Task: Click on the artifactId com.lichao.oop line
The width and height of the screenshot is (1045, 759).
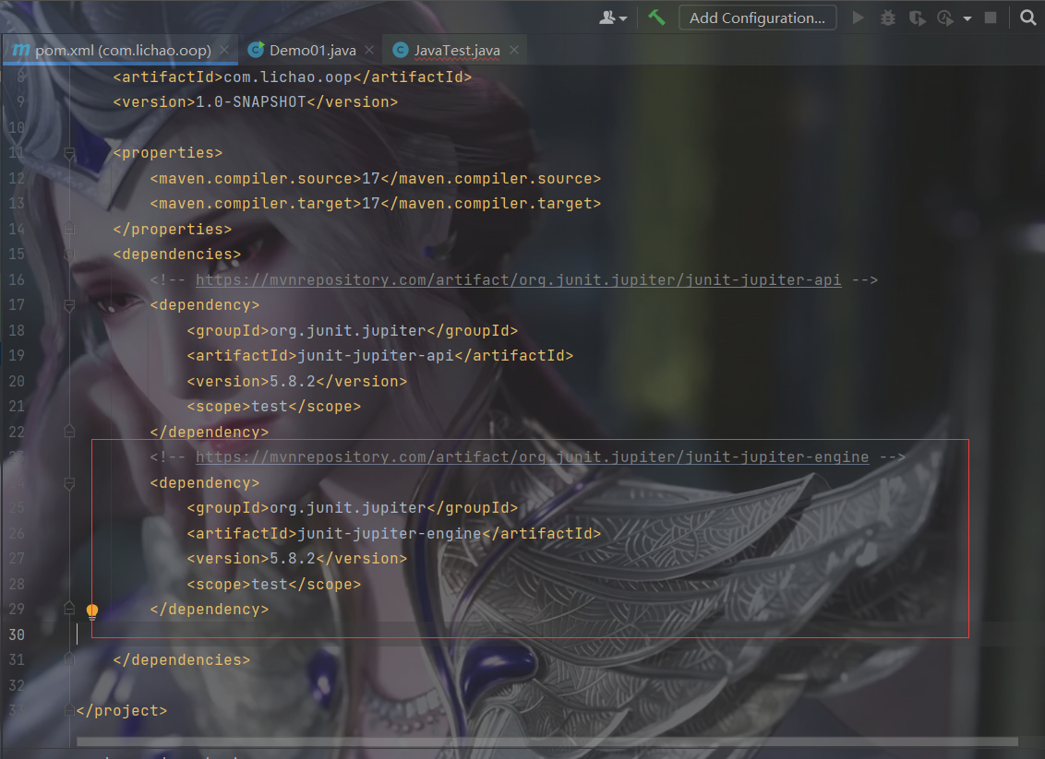Action: point(292,77)
